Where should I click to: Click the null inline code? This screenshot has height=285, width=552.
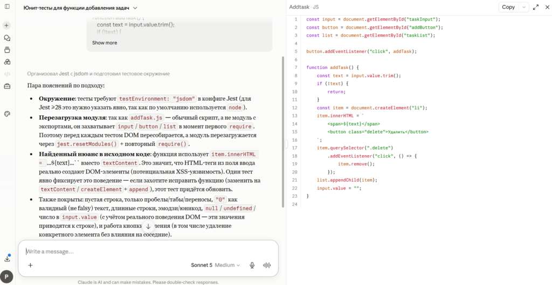(x=212, y=208)
